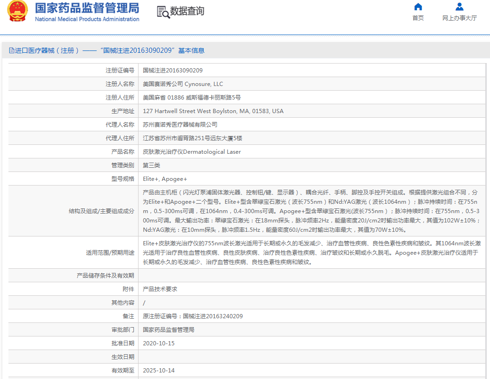Click the paragraph starting 产品由主机柜
Screen dimensions: 490x379
(x=311, y=211)
